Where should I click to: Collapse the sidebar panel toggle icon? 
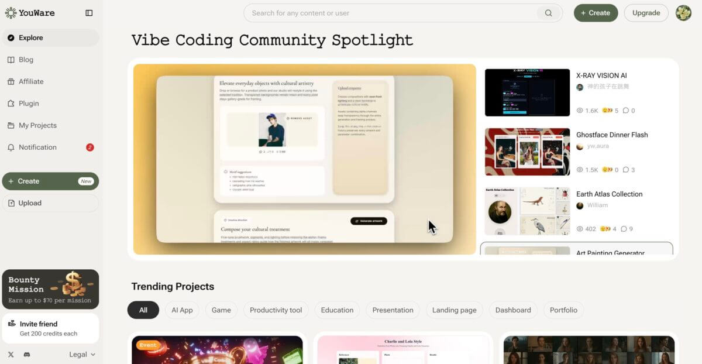pyautogui.click(x=89, y=13)
